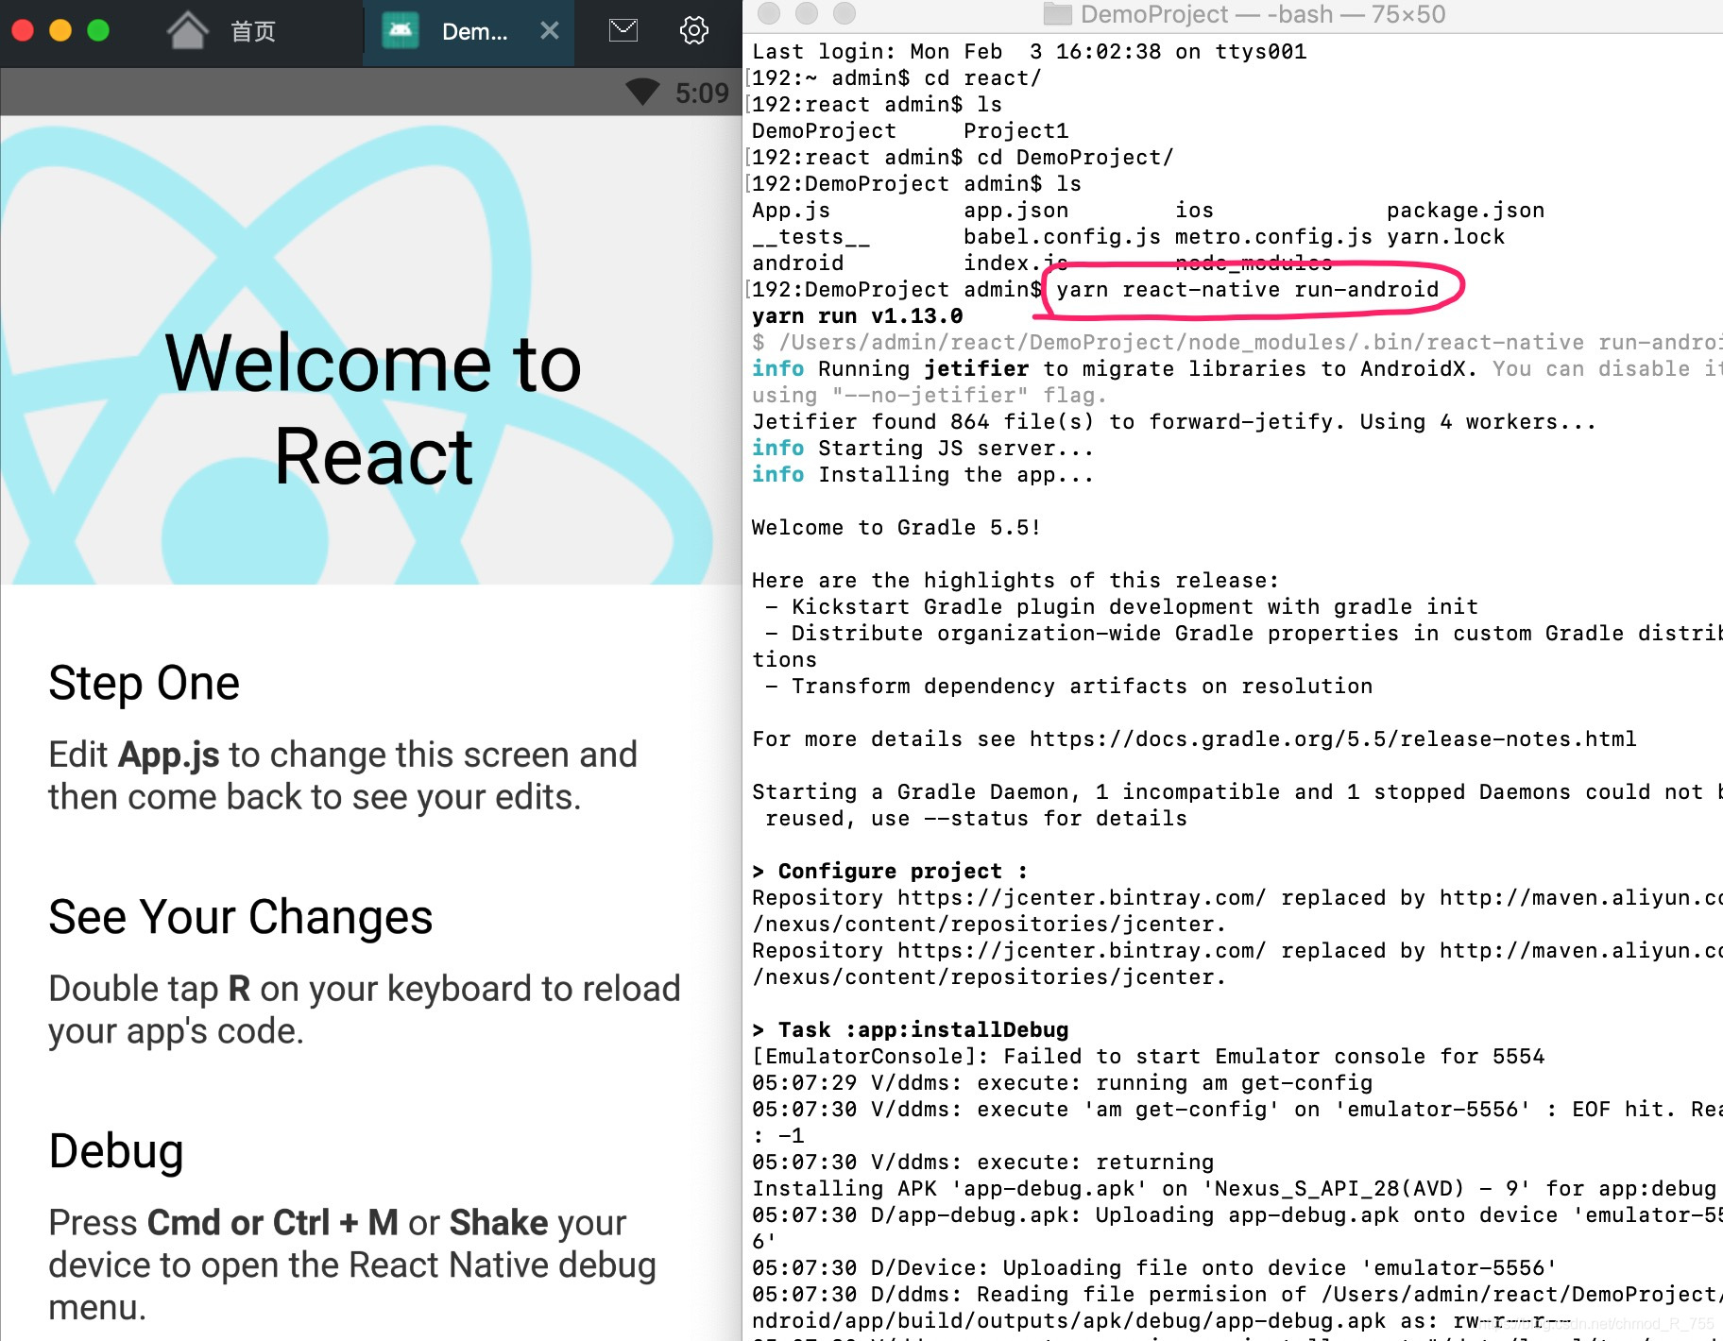Open the mail envelope icon
Screen dimensions: 1723x1341
(623, 30)
